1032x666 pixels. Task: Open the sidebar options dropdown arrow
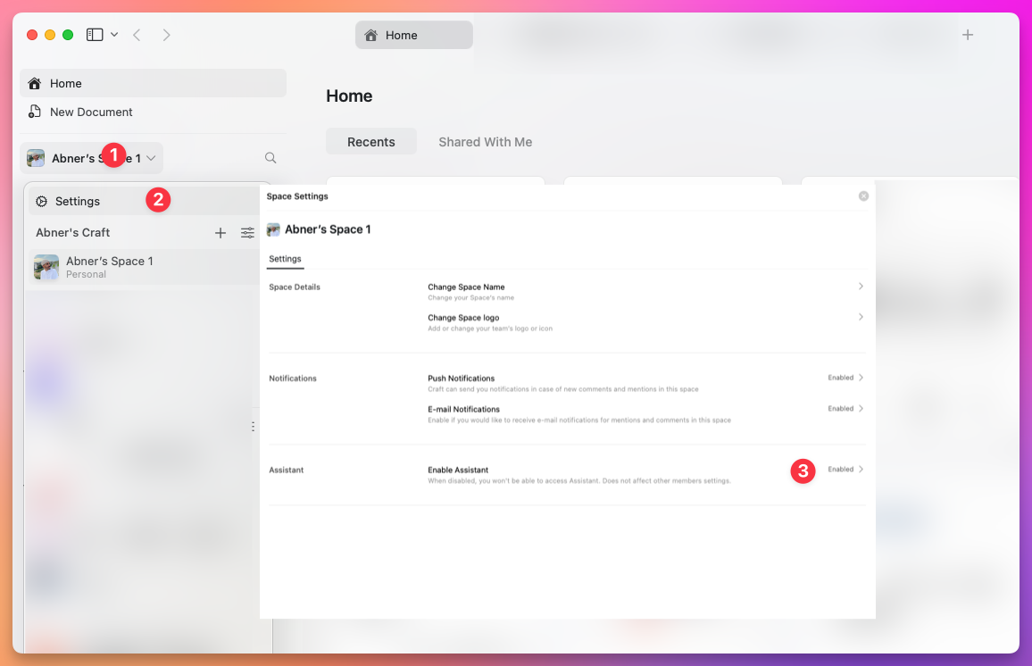point(114,35)
